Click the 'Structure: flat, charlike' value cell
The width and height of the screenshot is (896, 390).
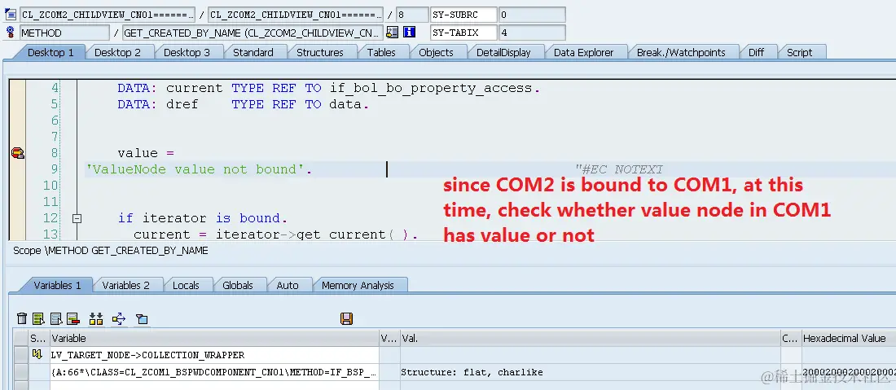pos(591,372)
